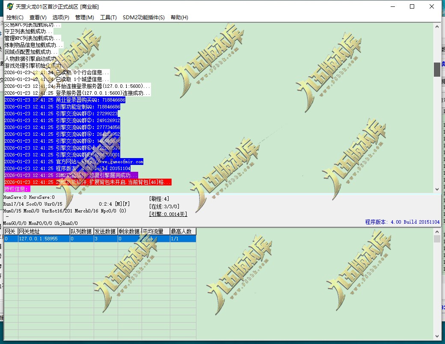Image resolution: width=445 pixels, height=344 pixels.
Task: Click gateway list scroll down arrow
Action: (x=437, y=336)
